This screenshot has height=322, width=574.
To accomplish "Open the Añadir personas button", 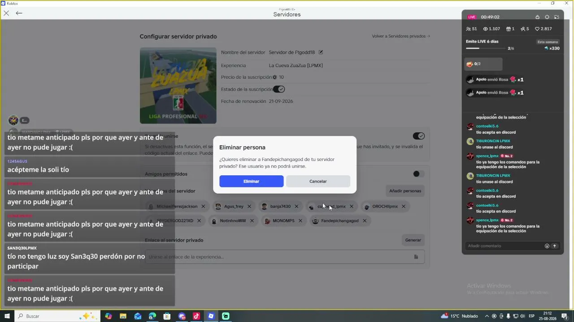I will tap(405, 191).
